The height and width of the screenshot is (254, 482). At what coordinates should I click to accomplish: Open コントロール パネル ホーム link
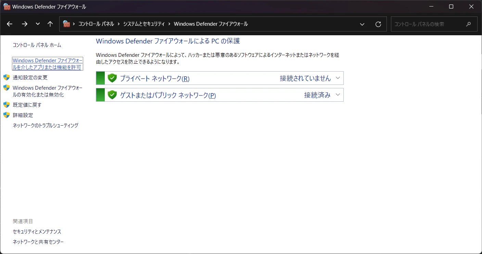coord(37,45)
